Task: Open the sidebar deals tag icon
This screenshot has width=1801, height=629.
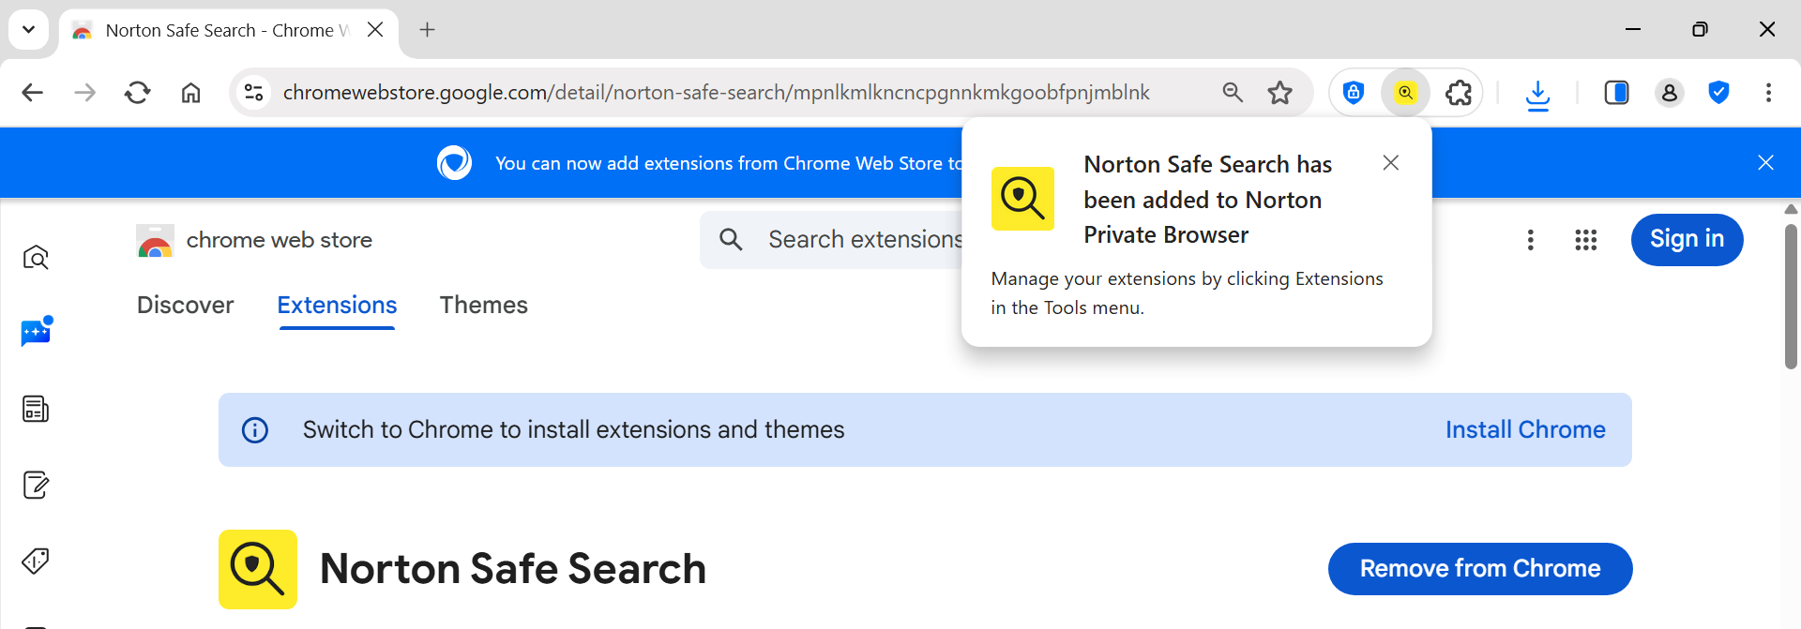Action: click(x=36, y=561)
